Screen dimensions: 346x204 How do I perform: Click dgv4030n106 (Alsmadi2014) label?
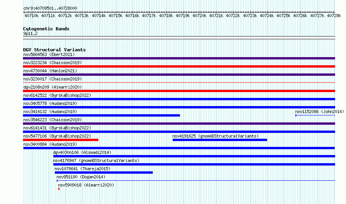82,152
